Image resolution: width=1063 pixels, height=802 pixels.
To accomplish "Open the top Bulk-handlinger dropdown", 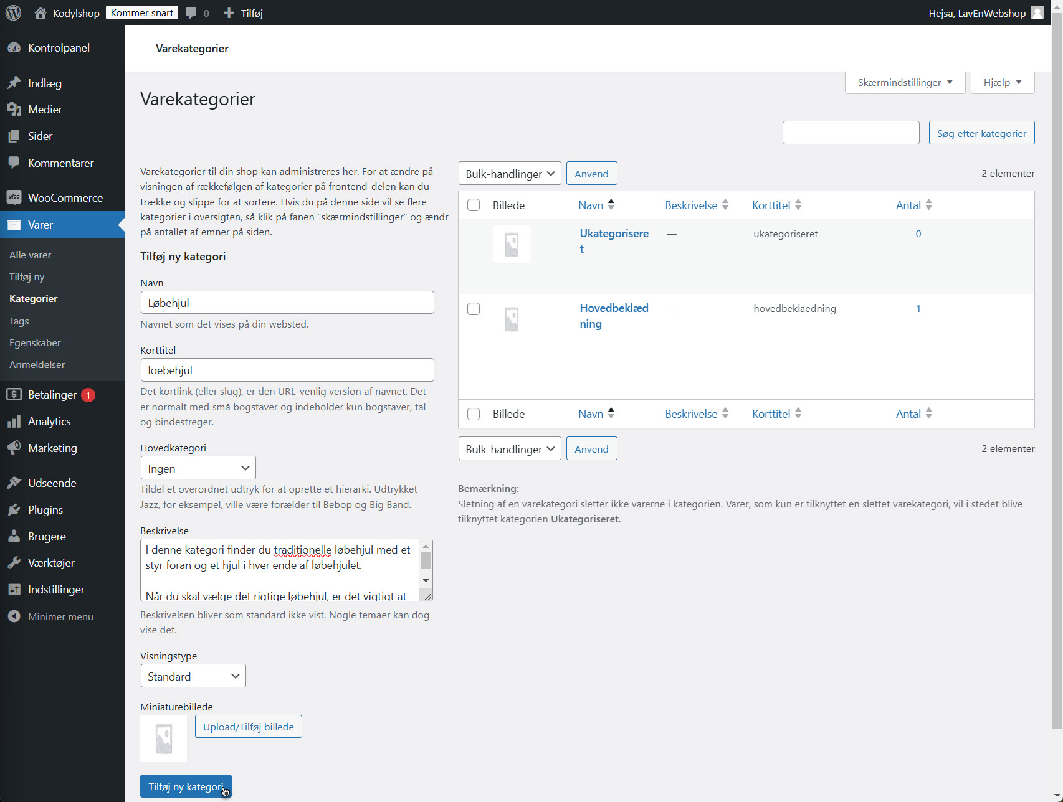I will coord(510,174).
